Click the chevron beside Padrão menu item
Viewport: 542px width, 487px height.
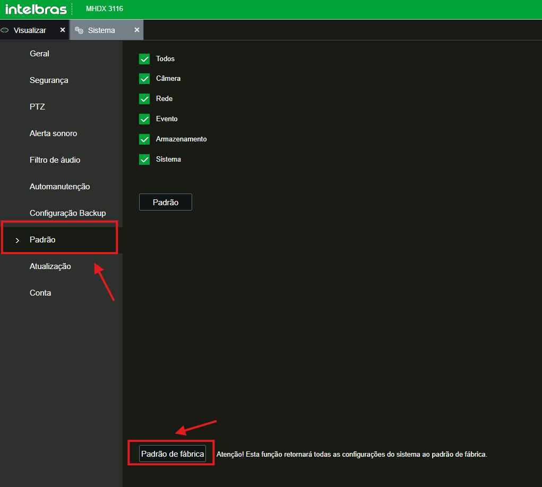coord(17,240)
